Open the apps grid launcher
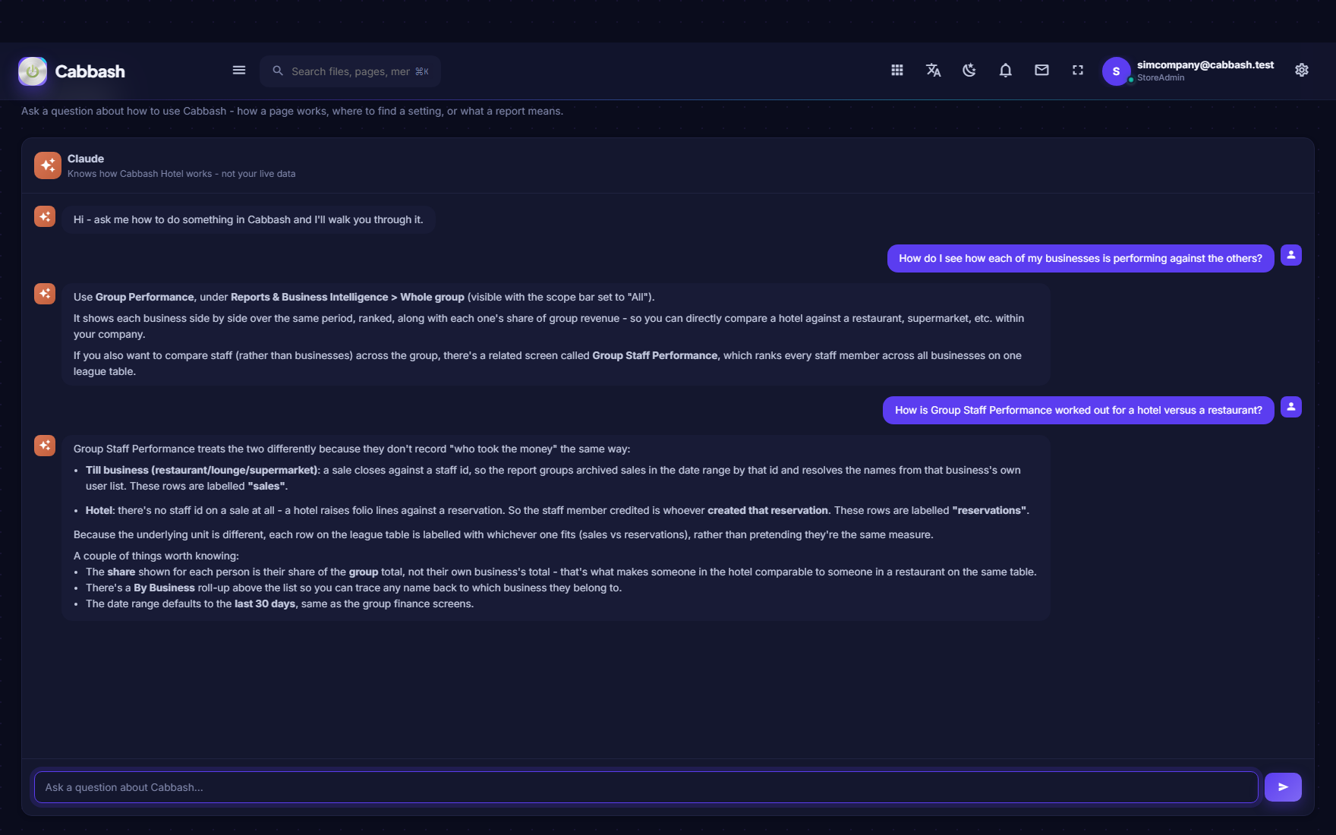Viewport: 1336px width, 835px height. (x=897, y=71)
